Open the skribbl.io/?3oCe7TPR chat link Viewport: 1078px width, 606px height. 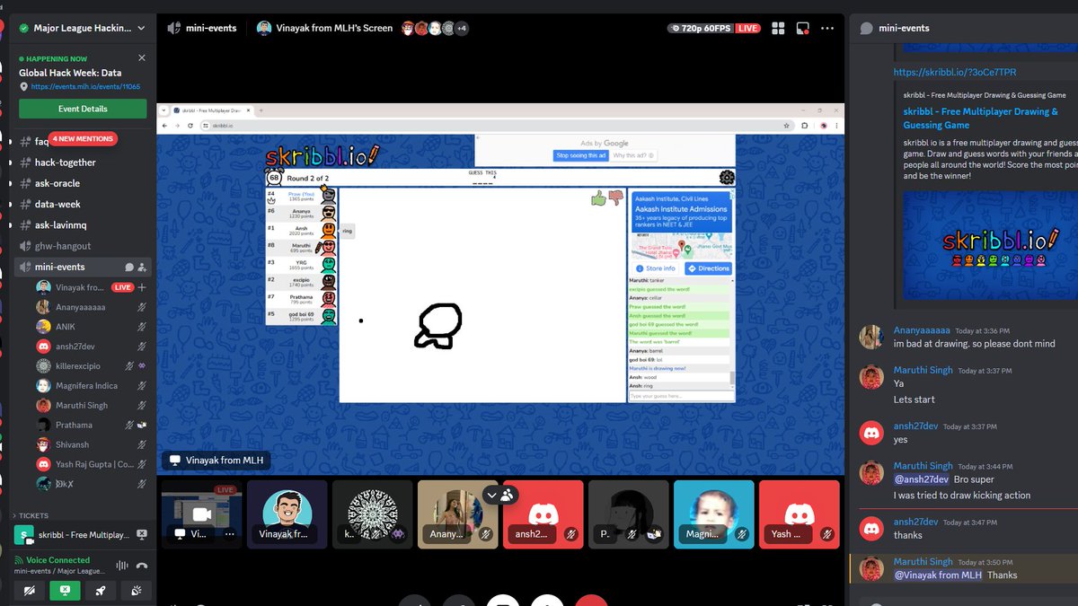point(955,72)
